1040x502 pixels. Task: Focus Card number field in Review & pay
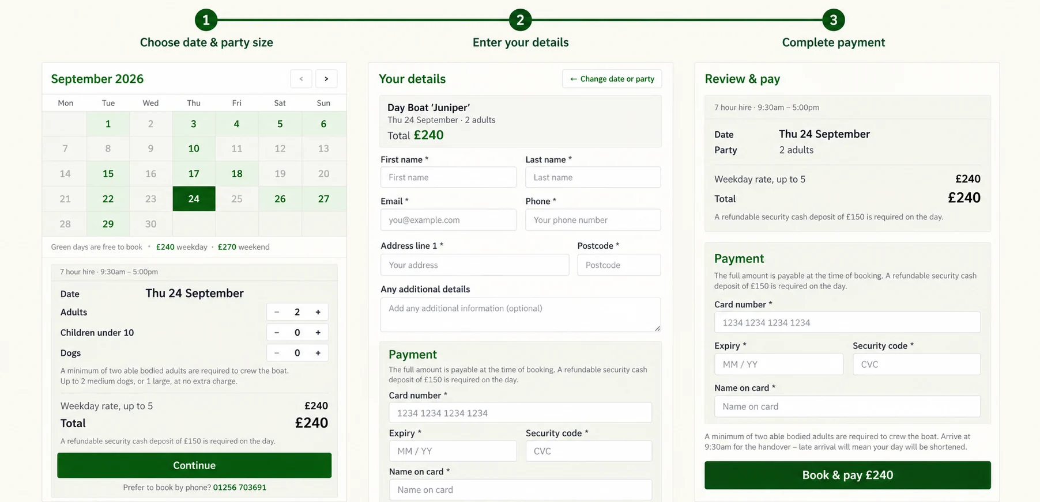[847, 322]
